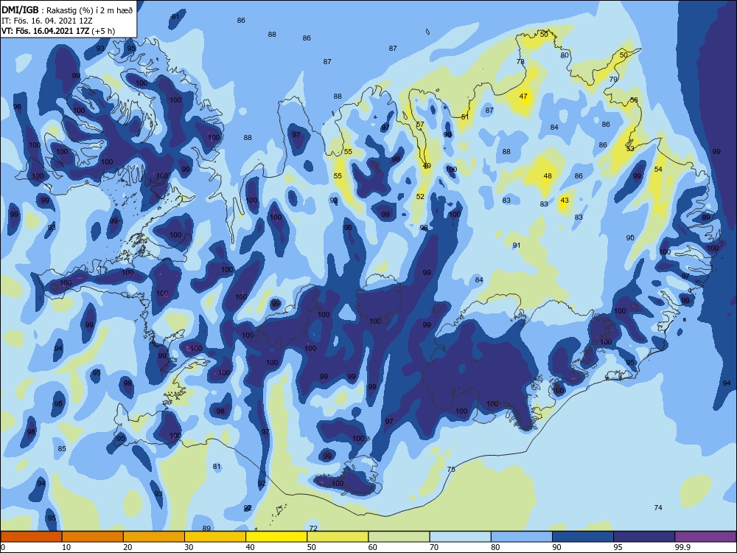Click the '51' humidity value on the map
This screenshot has width=737, height=553.
[465, 116]
